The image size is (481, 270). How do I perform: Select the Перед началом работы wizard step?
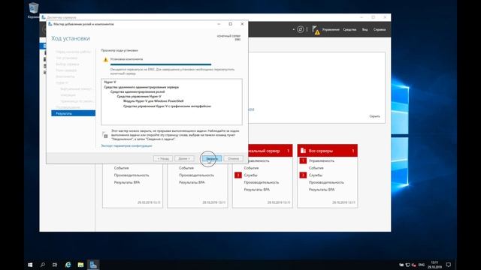[74, 52]
